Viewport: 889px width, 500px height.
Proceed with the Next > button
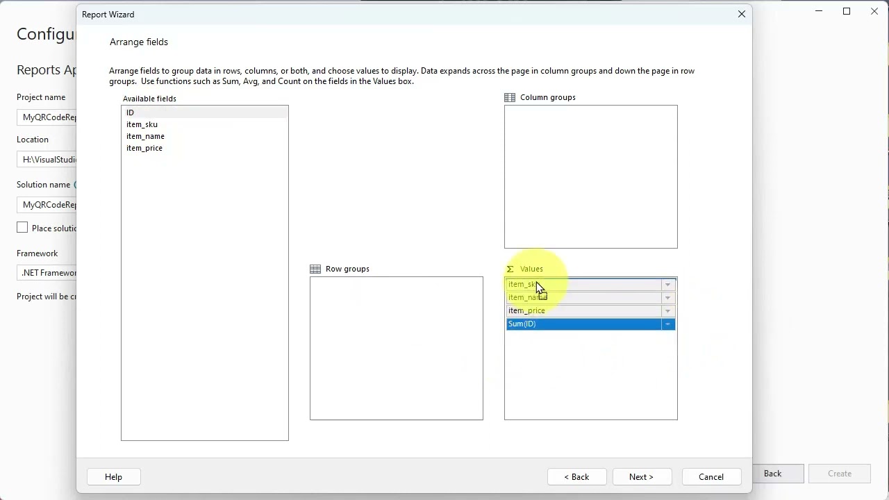[642, 477]
